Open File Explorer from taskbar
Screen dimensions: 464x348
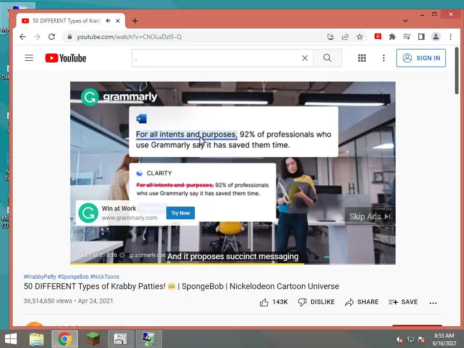tap(37, 339)
